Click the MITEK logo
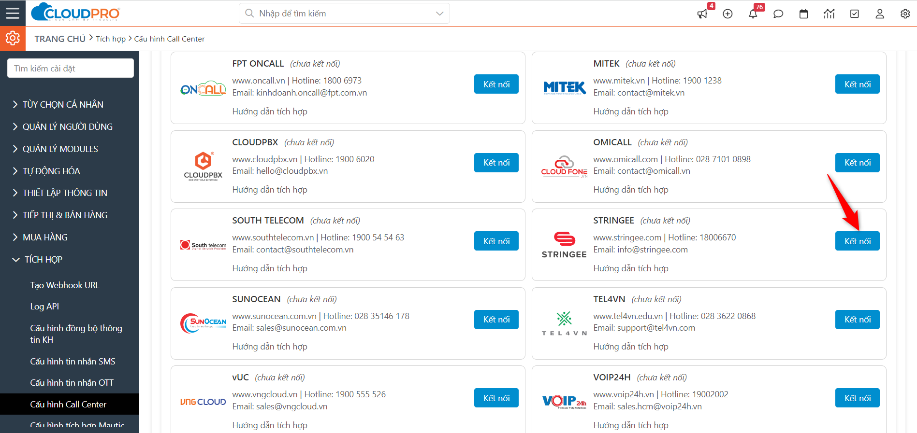 point(564,88)
